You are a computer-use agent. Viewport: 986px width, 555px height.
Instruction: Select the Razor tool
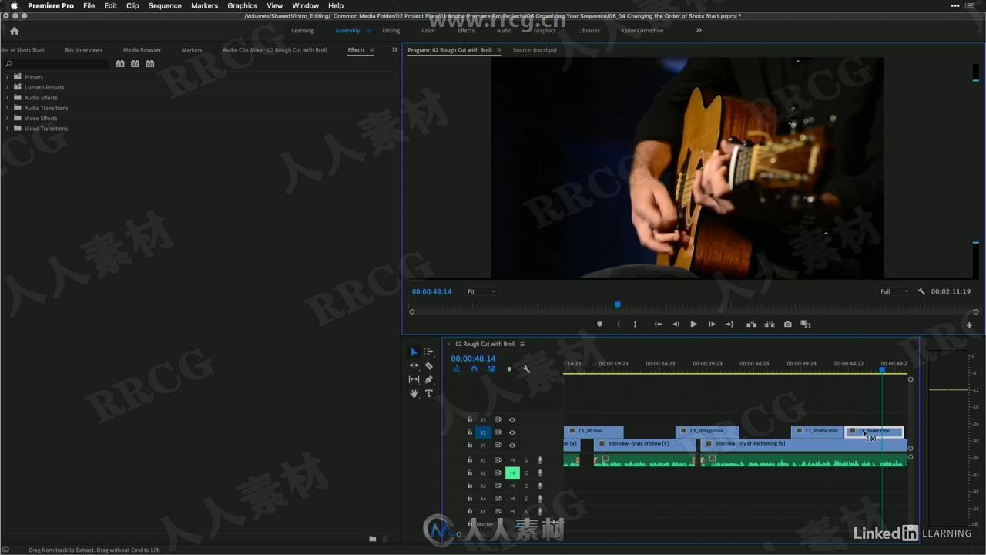pyautogui.click(x=428, y=365)
